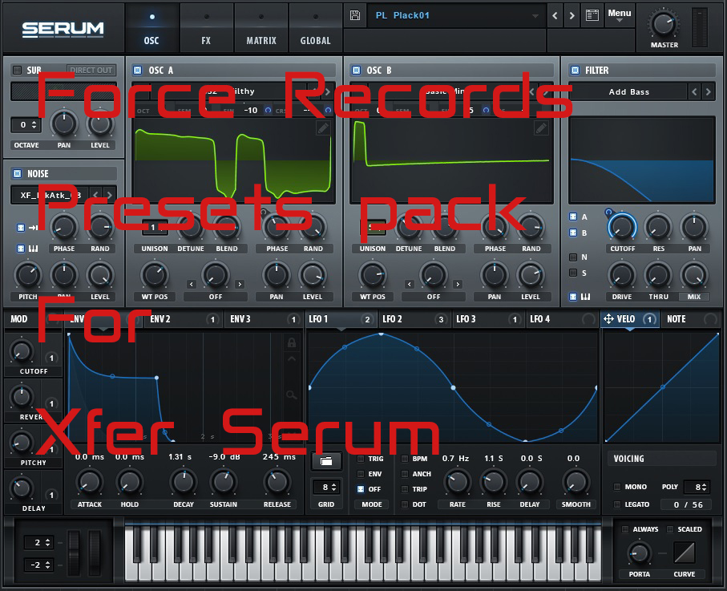
Task: Open the preset browser icon
Action: pos(592,15)
